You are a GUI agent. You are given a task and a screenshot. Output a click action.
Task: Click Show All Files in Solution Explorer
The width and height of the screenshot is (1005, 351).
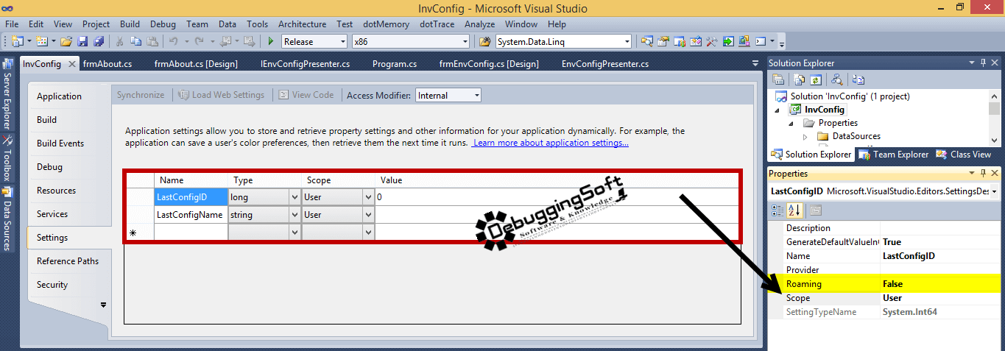[x=800, y=79]
